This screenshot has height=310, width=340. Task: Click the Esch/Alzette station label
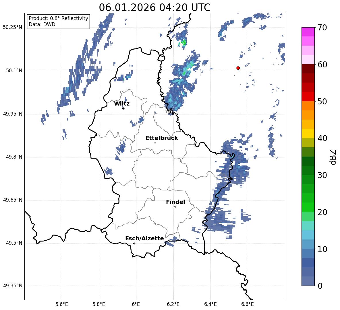145,238
